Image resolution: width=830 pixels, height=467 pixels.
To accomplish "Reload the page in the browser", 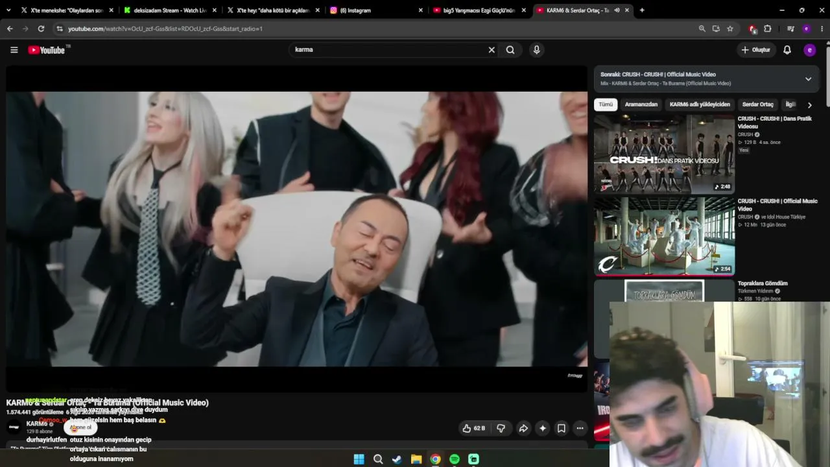I will (x=41, y=29).
